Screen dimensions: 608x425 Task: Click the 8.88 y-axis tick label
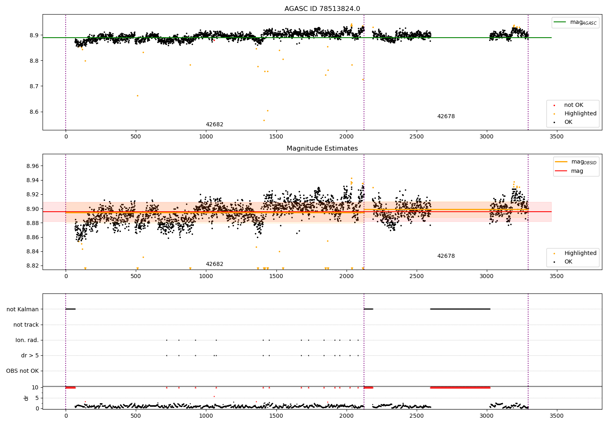point(33,223)
